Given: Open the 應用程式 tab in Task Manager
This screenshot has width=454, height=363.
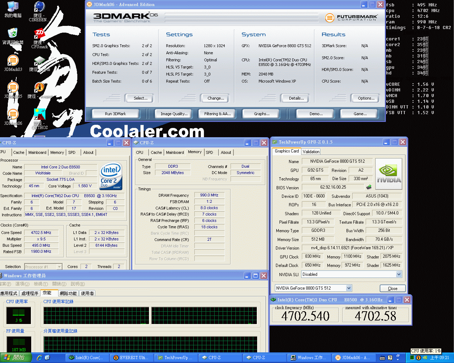Looking at the screenshot, I should pos(9,293).
